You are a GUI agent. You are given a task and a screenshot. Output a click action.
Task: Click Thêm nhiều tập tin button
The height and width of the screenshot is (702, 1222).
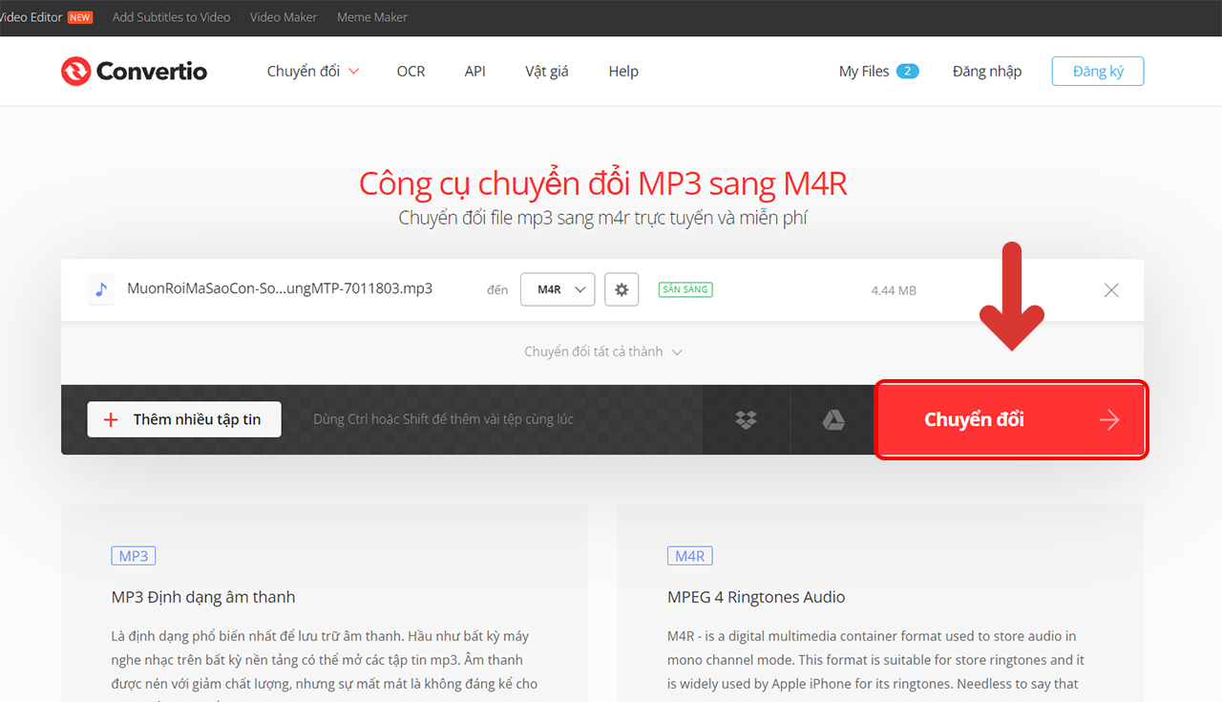pos(184,419)
